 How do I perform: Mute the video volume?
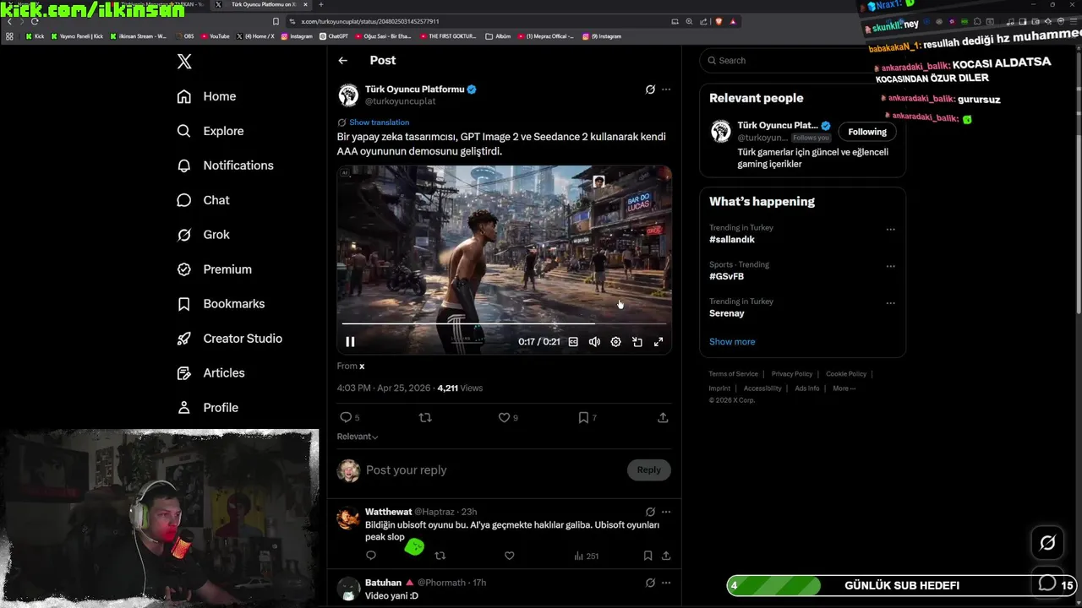(594, 342)
